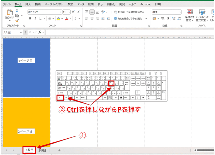215x155 pixels.
Task: Apply the Percent Style format
Action: click(163, 19)
